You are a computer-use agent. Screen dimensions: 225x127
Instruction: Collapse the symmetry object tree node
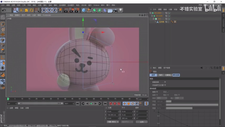154,19
